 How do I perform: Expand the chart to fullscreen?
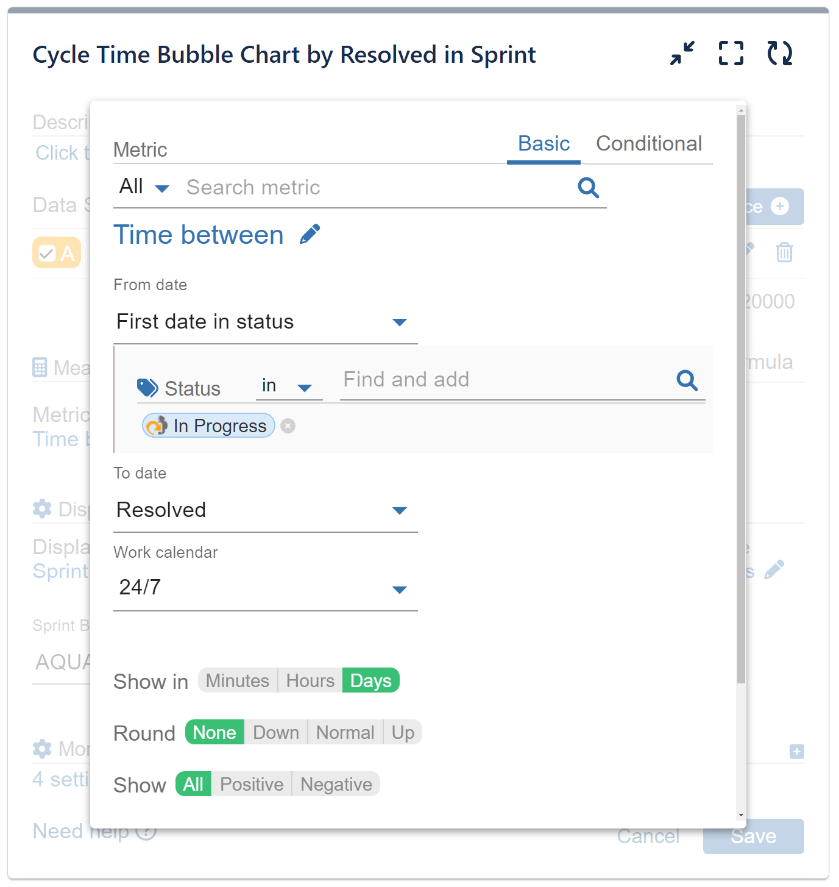(x=731, y=54)
